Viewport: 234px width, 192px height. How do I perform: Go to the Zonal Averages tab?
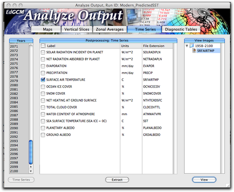(110, 30)
